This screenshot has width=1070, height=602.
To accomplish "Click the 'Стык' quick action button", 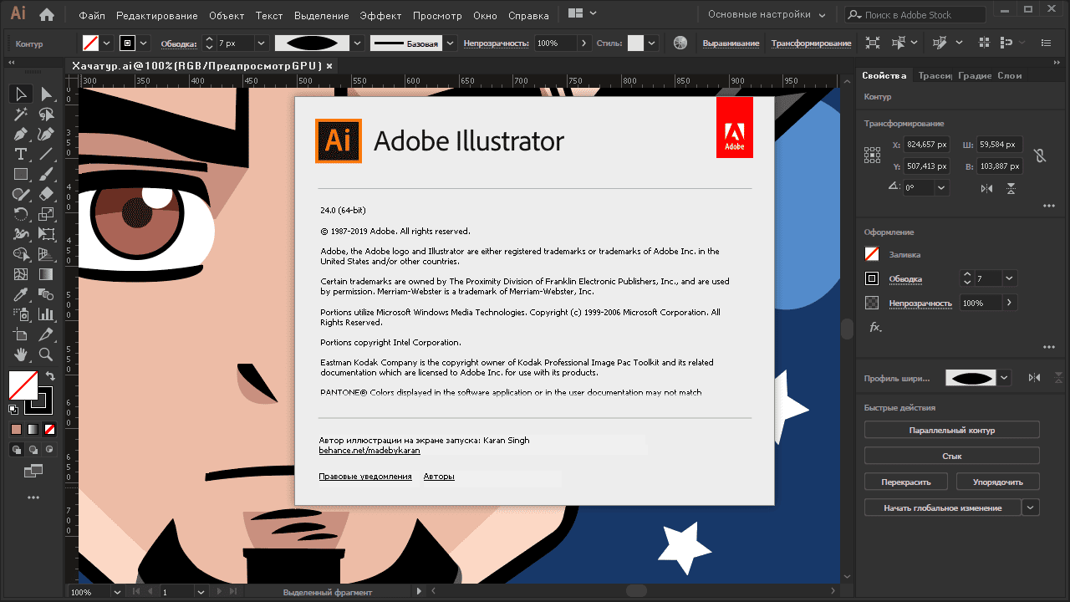I will pyautogui.click(x=952, y=456).
